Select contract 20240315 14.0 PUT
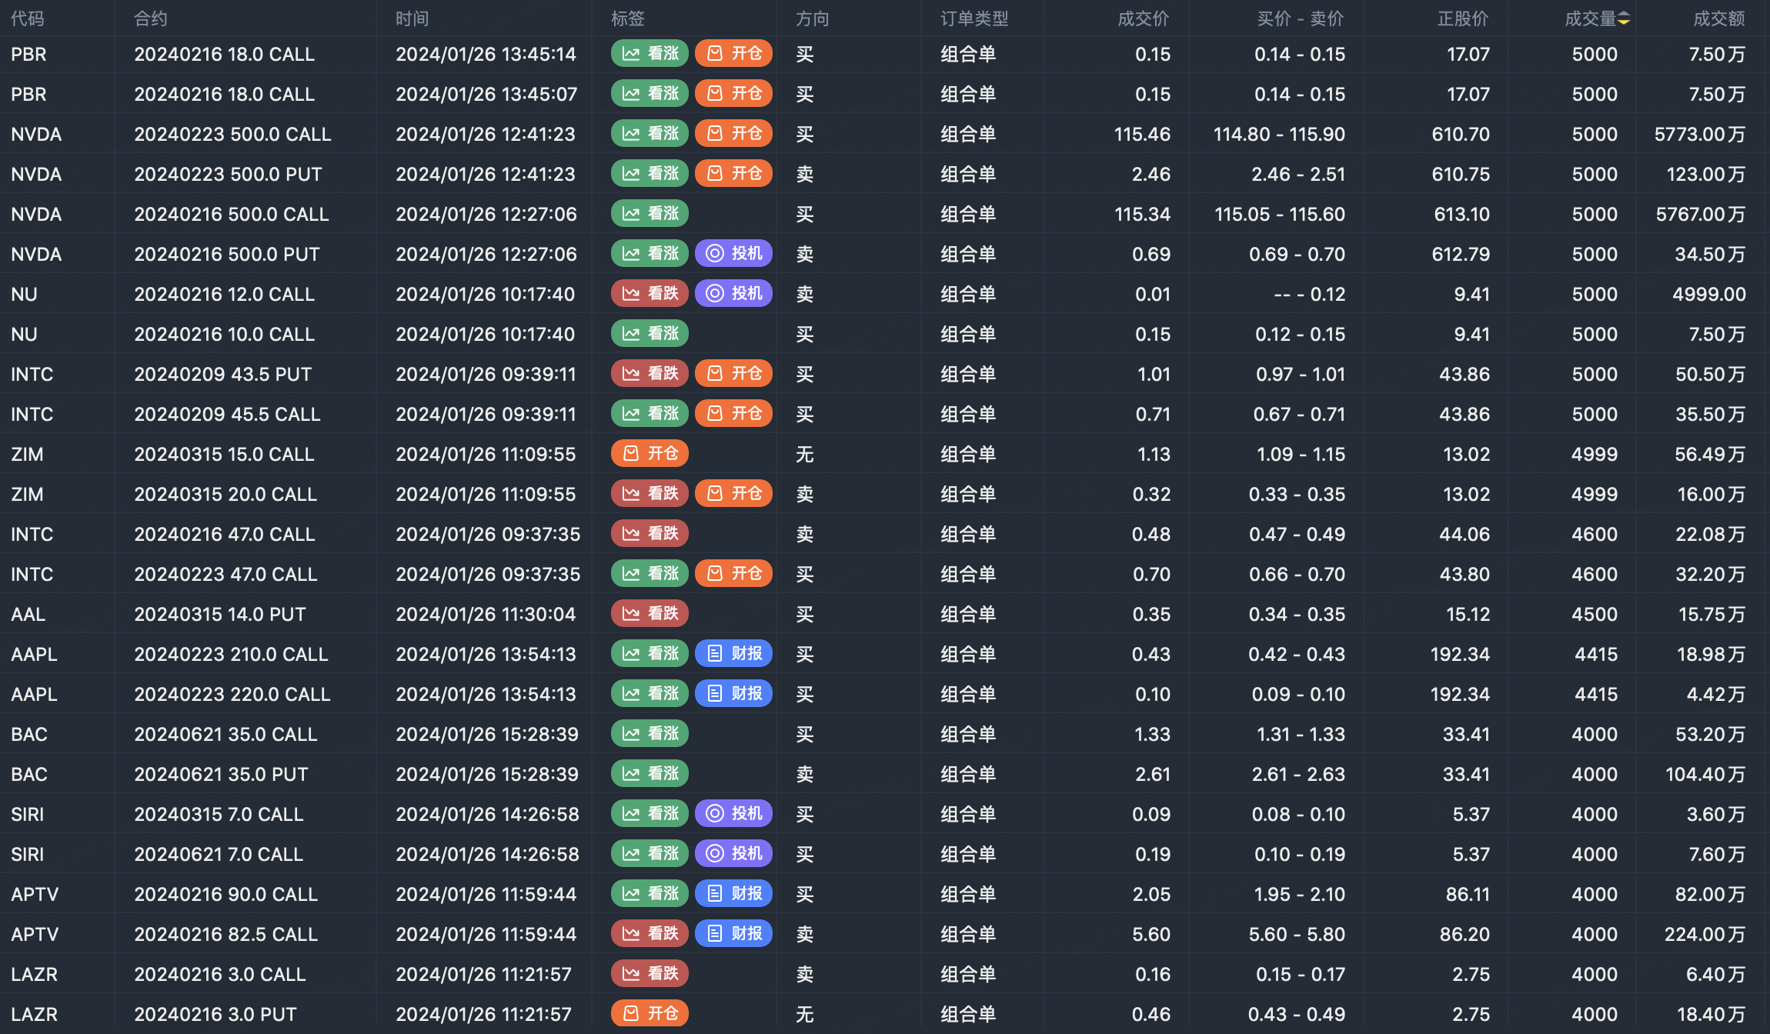This screenshot has width=1770, height=1034. click(x=220, y=615)
